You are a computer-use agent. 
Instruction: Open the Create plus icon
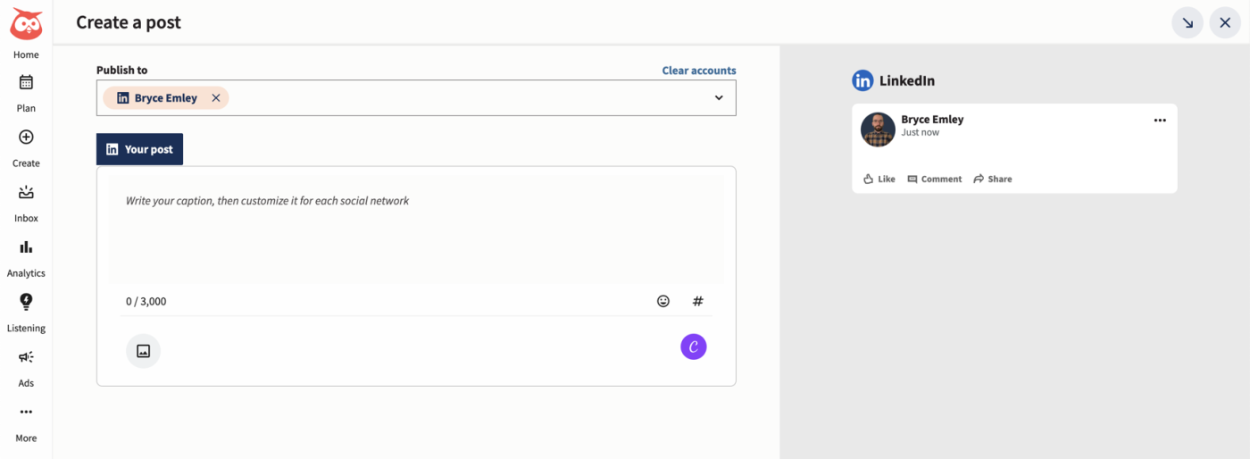[x=26, y=137]
